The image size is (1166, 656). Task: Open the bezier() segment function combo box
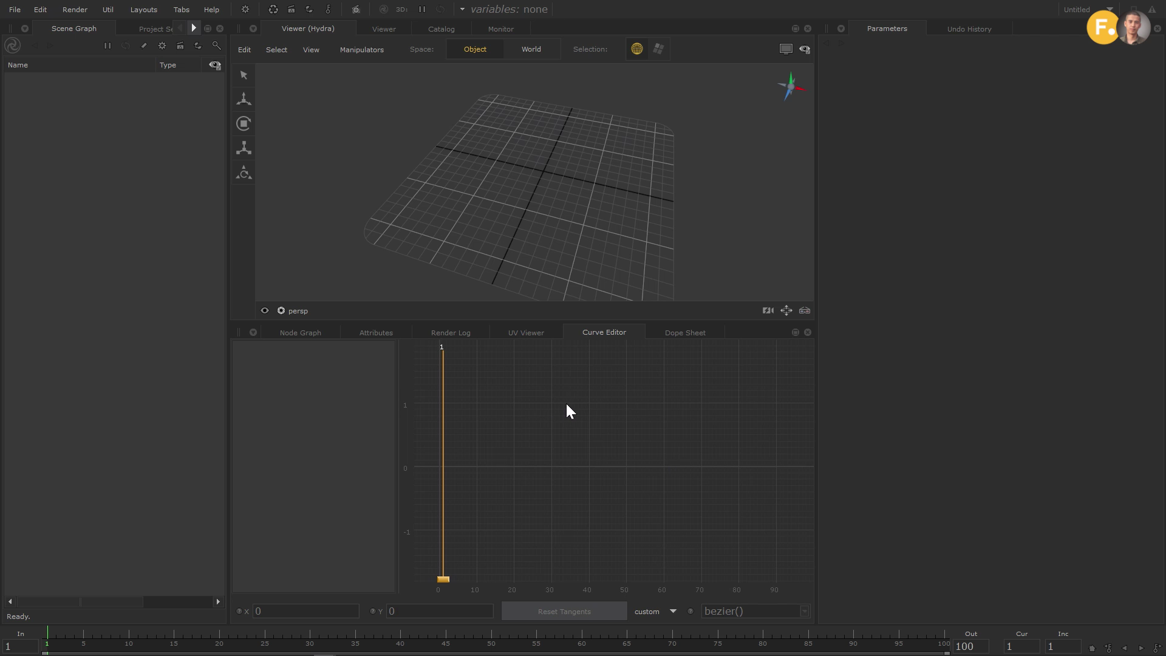[755, 611]
